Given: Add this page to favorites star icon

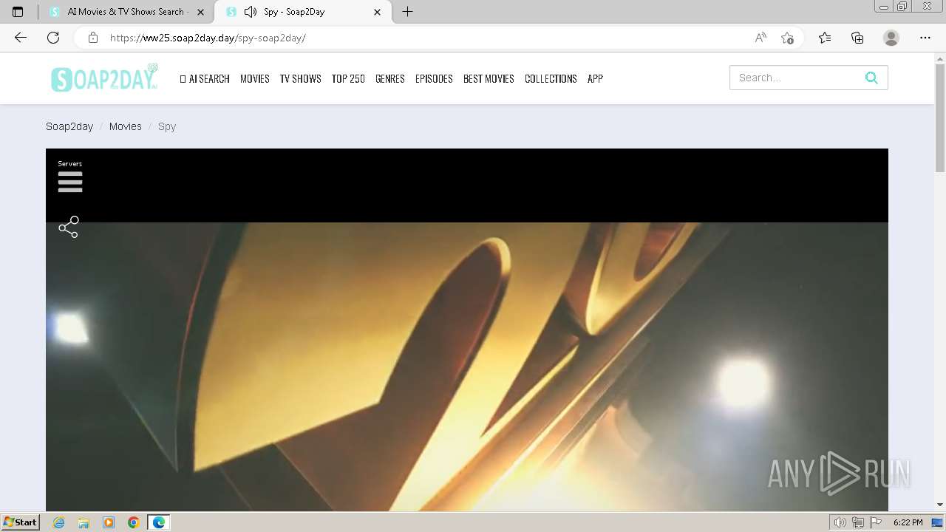Looking at the screenshot, I should [x=787, y=38].
